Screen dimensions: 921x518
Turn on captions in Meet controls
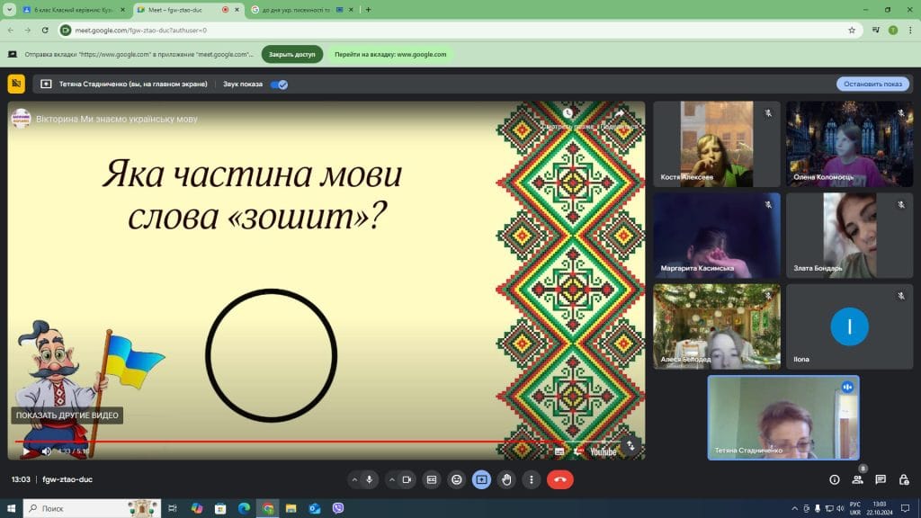click(x=432, y=480)
